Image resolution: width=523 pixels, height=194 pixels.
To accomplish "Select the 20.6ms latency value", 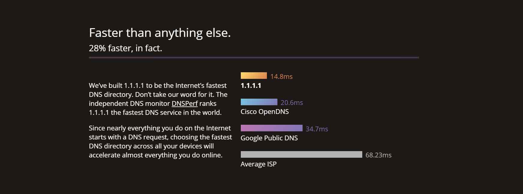I will tap(291, 103).
